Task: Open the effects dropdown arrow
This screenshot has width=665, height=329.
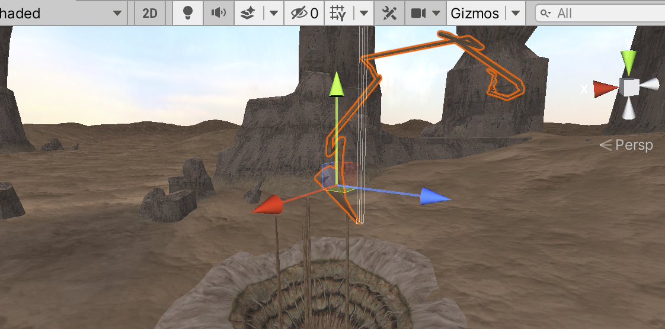Action: click(274, 13)
